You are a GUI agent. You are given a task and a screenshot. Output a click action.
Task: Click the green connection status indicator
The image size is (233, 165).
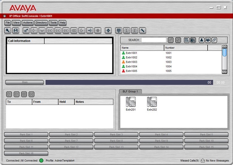coord(41,161)
